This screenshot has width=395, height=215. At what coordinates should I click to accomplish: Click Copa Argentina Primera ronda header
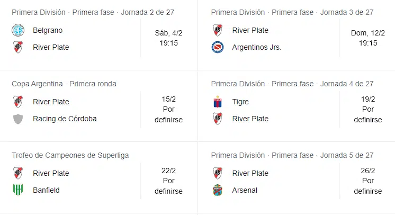point(64,84)
